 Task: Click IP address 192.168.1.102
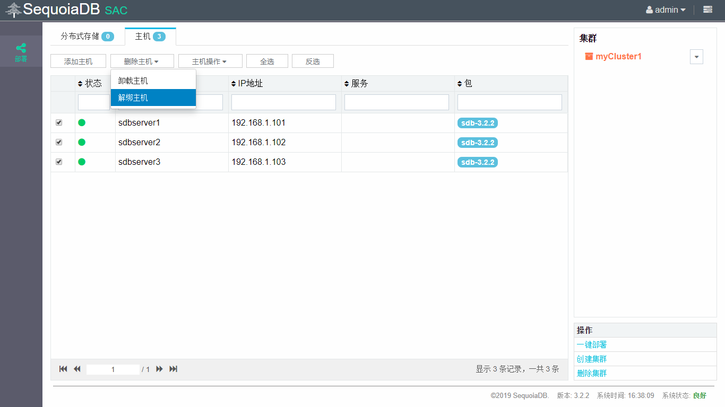(x=258, y=142)
